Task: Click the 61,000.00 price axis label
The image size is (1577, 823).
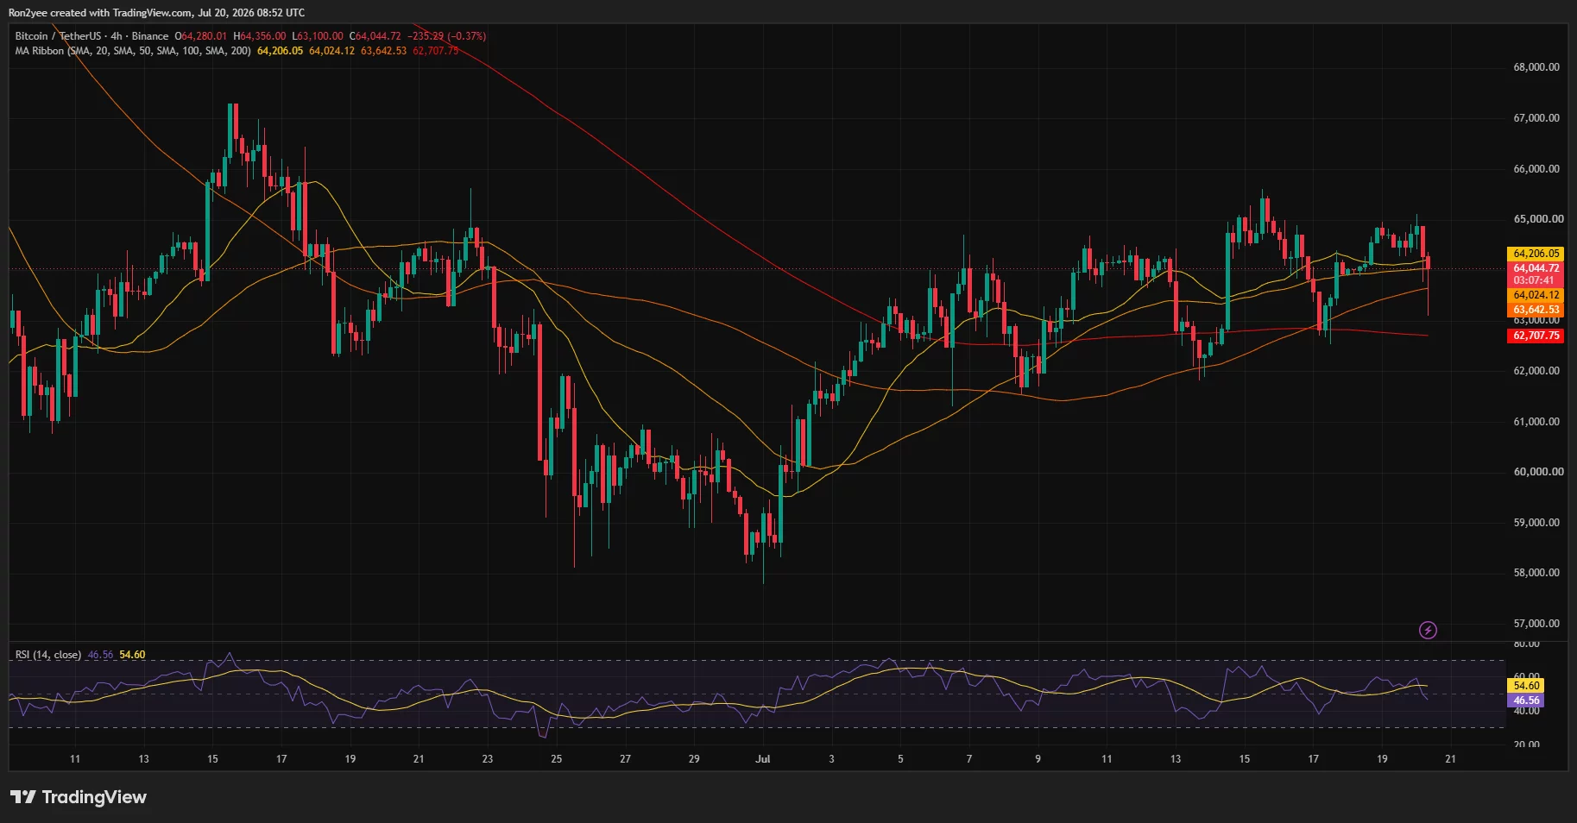Action: click(1536, 422)
